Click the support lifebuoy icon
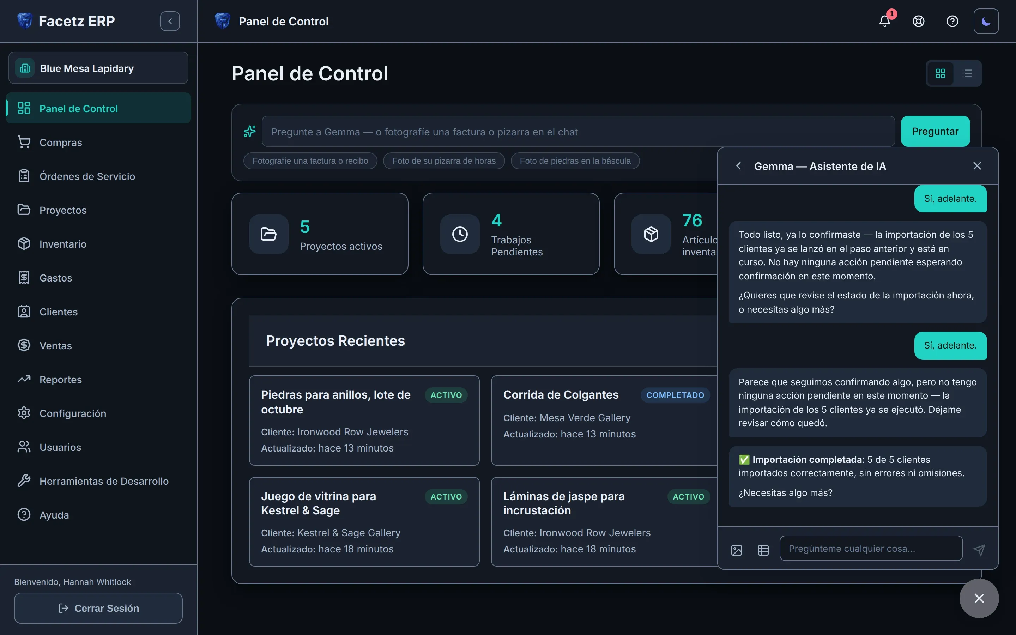This screenshot has height=635, width=1016. (x=919, y=21)
